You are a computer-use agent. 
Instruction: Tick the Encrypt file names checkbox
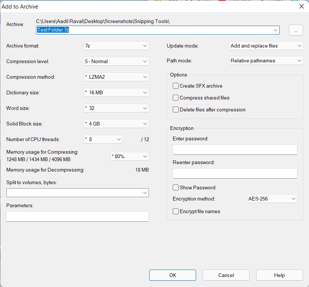pyautogui.click(x=176, y=211)
